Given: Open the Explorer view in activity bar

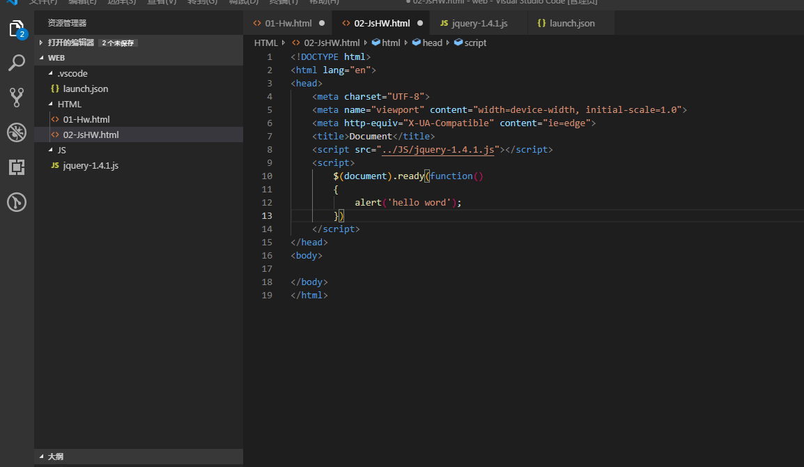Looking at the screenshot, I should (x=17, y=29).
